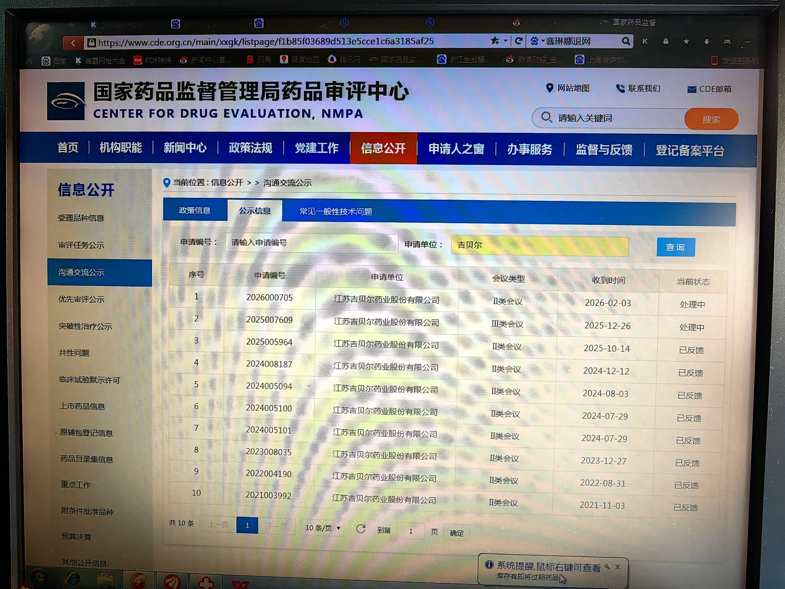Open the dropdown arrow beside bookmark star
The width and height of the screenshot is (785, 589).
[506, 41]
